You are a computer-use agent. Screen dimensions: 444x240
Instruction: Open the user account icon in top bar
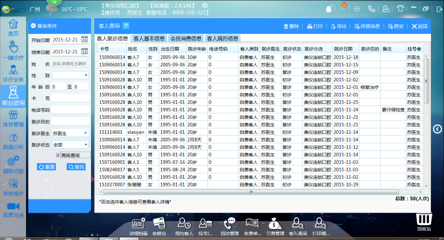(386, 9)
